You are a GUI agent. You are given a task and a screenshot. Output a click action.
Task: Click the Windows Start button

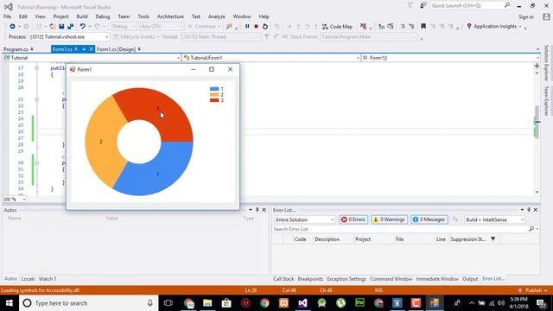tap(10, 303)
